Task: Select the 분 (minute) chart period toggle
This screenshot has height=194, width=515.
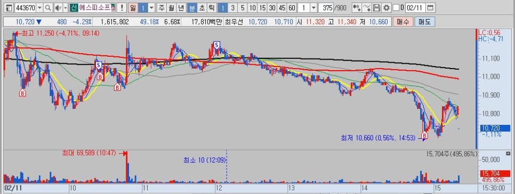Action: pyautogui.click(x=192, y=7)
